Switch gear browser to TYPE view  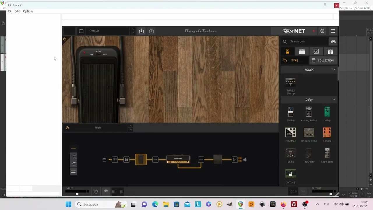point(295,60)
